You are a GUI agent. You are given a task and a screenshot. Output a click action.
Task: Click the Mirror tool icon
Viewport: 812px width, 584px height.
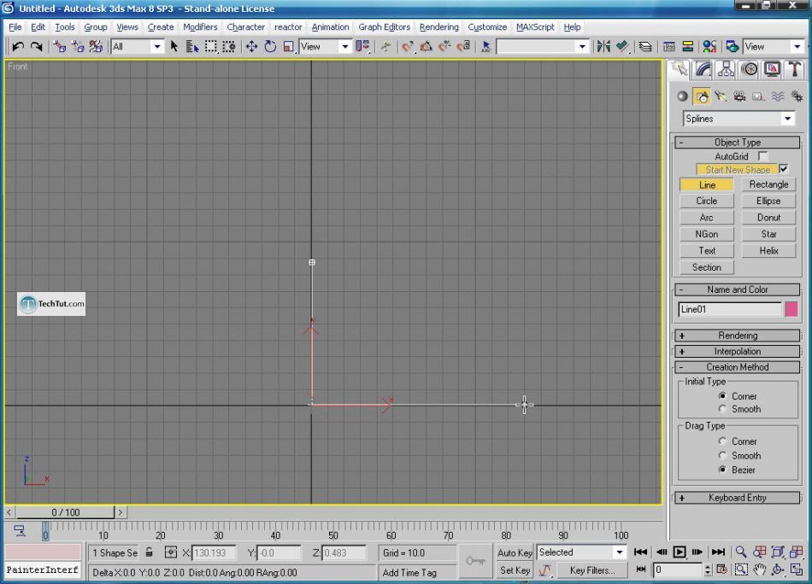(603, 47)
